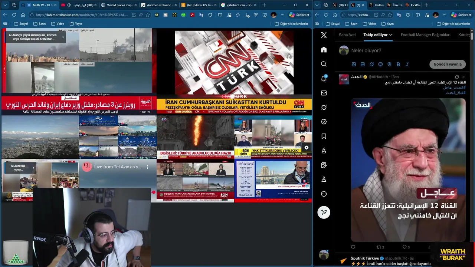Expand the Al Jazeera yayın notice chevron
Image resolution: width=475 pixels, height=267 pixels.
[33, 168]
